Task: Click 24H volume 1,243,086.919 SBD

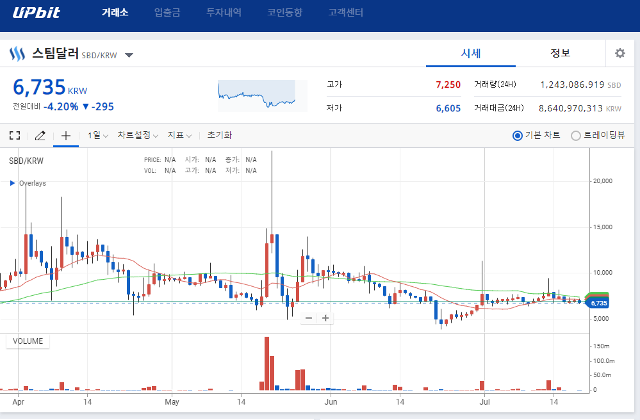Action: (x=580, y=85)
